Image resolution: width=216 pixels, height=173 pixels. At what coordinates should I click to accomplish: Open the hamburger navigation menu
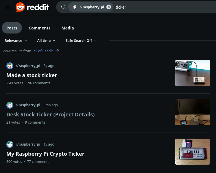[8, 7]
